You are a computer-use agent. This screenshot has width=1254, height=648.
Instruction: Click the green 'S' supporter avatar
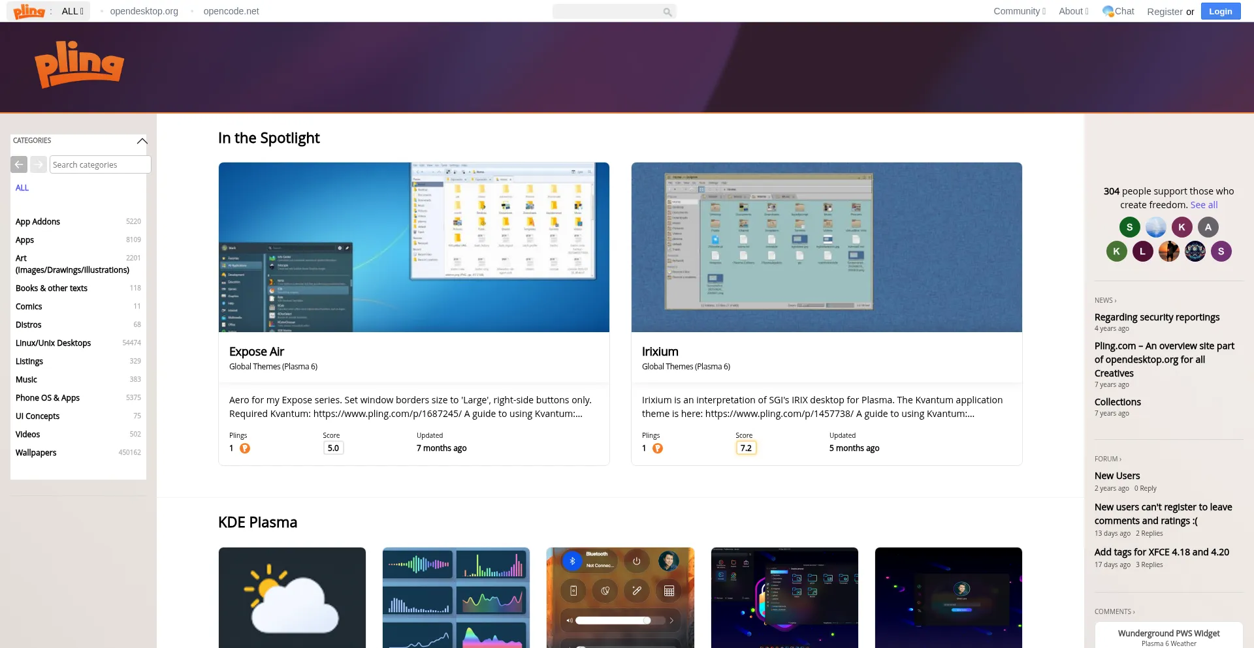(x=1129, y=227)
